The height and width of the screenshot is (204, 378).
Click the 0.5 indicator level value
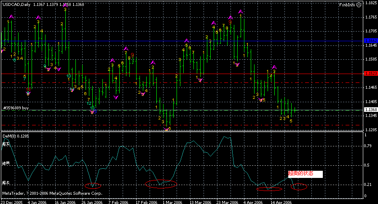[x=367, y=165]
